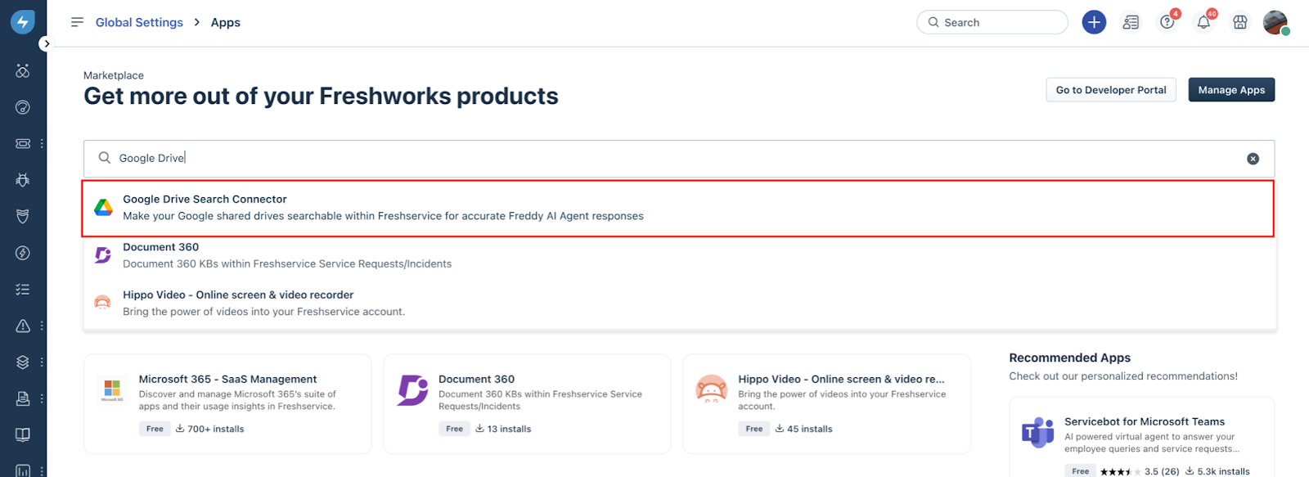
Task: Open the open-book knowledge base sidebar icon
Action: (23, 434)
